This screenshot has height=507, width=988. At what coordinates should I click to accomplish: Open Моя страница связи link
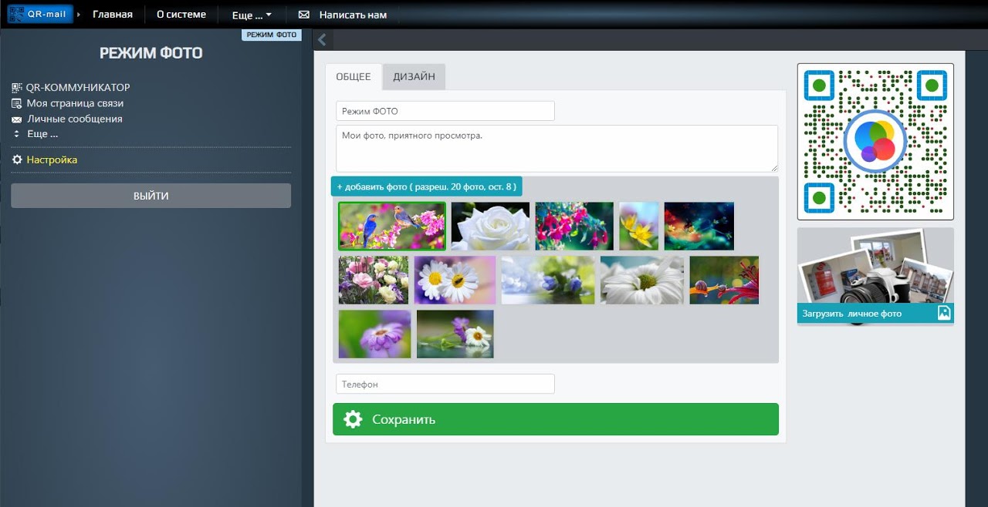point(75,103)
